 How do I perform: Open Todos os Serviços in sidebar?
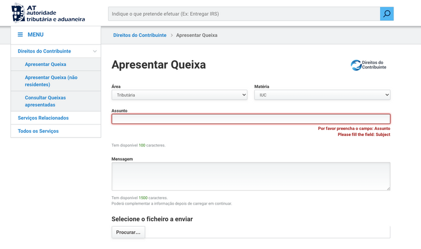[38, 131]
